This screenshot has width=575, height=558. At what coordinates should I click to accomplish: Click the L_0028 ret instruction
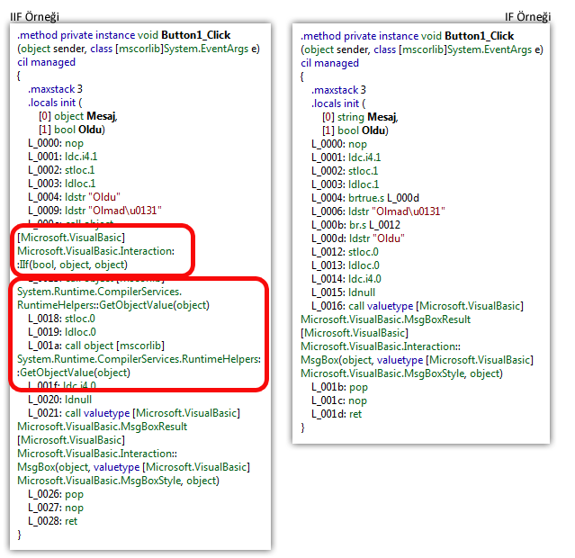[55, 520]
